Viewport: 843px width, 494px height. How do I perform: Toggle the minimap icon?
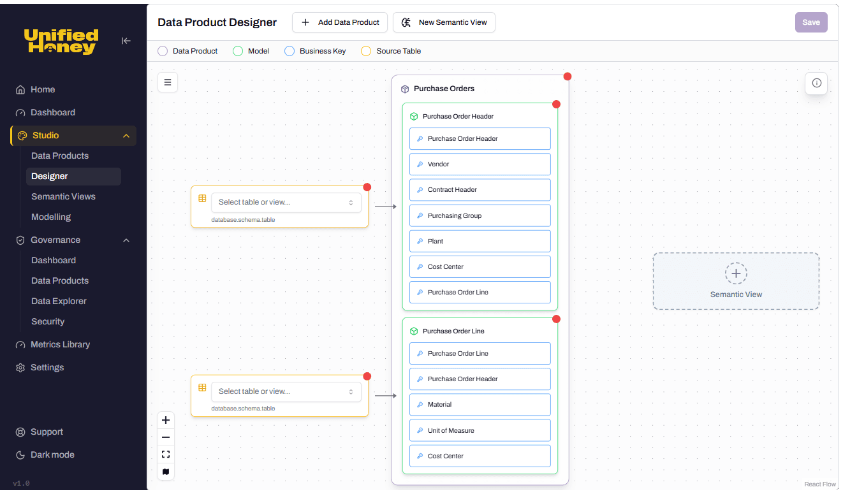click(166, 472)
